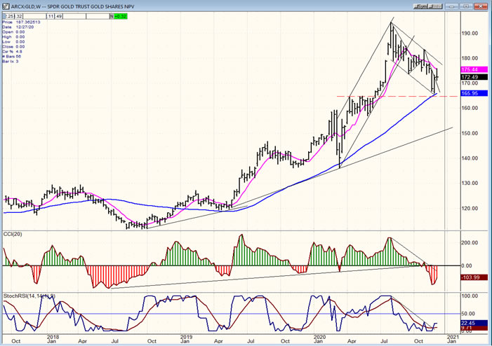The height and width of the screenshot is (346, 492).
Task: Click the chart window icon in title bar
Action: tap(6, 5)
